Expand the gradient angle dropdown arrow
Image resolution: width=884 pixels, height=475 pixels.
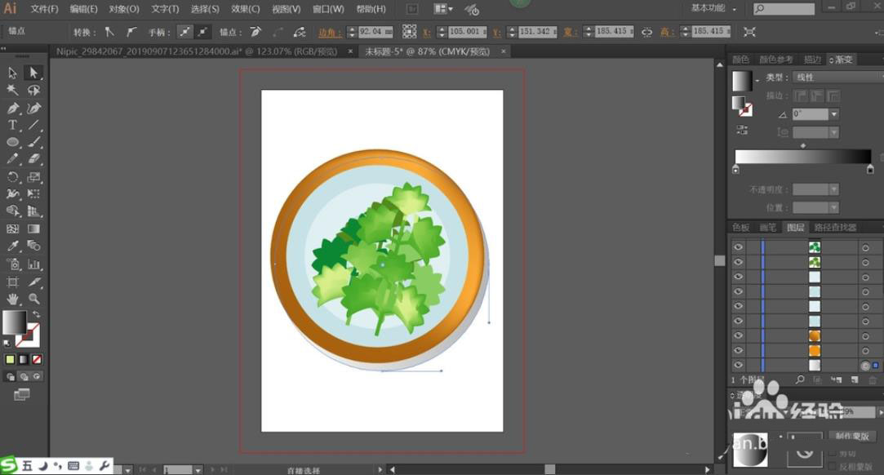click(x=834, y=114)
